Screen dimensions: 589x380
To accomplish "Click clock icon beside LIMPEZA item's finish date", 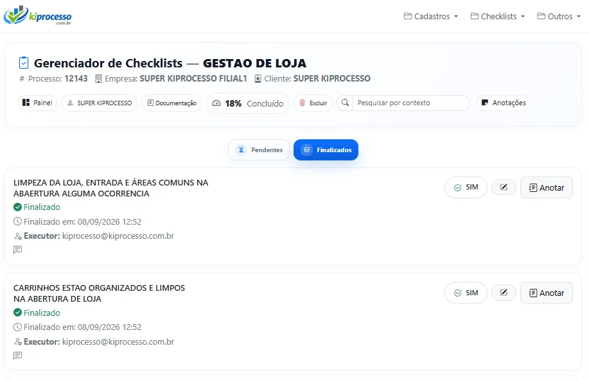I will coord(17,221).
